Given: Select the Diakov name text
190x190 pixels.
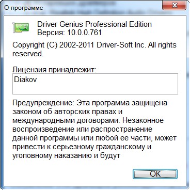Looking at the screenshot, I should (25, 80).
